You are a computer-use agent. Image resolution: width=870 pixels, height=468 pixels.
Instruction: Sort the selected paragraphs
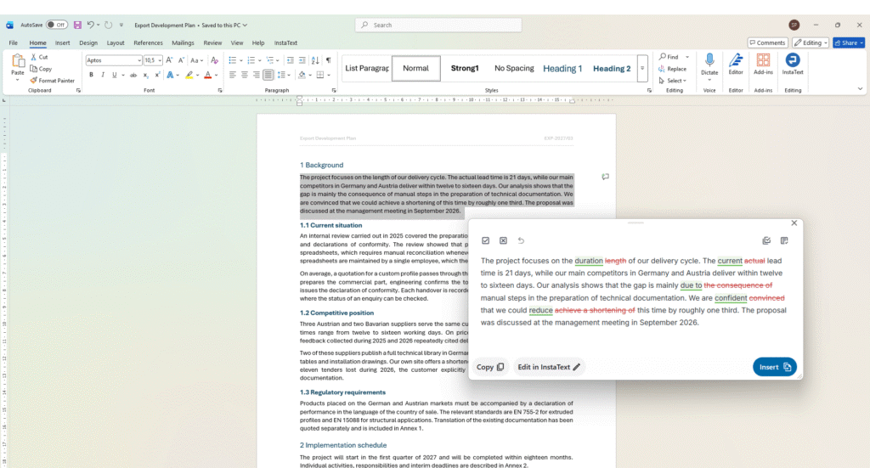(315, 60)
